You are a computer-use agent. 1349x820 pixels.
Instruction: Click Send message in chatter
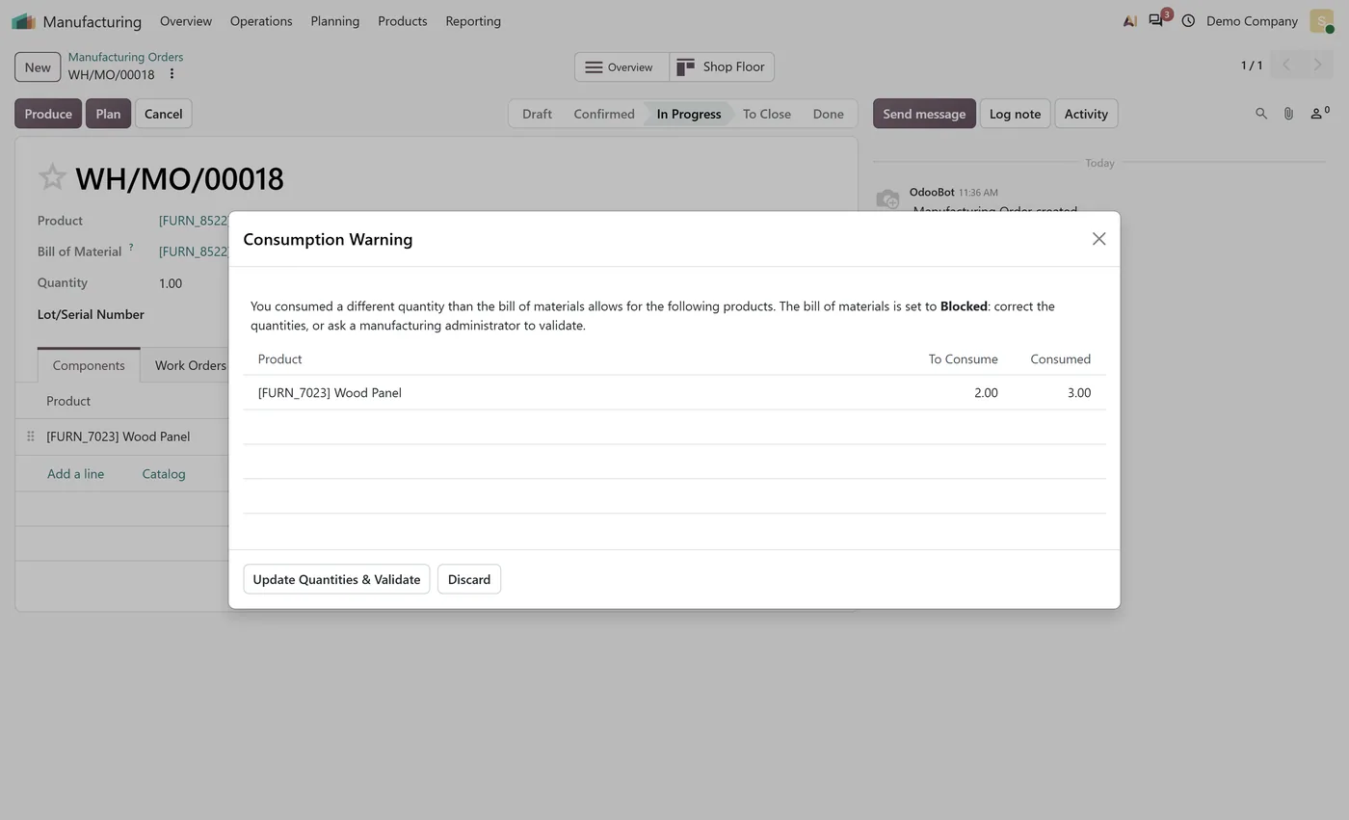(924, 114)
